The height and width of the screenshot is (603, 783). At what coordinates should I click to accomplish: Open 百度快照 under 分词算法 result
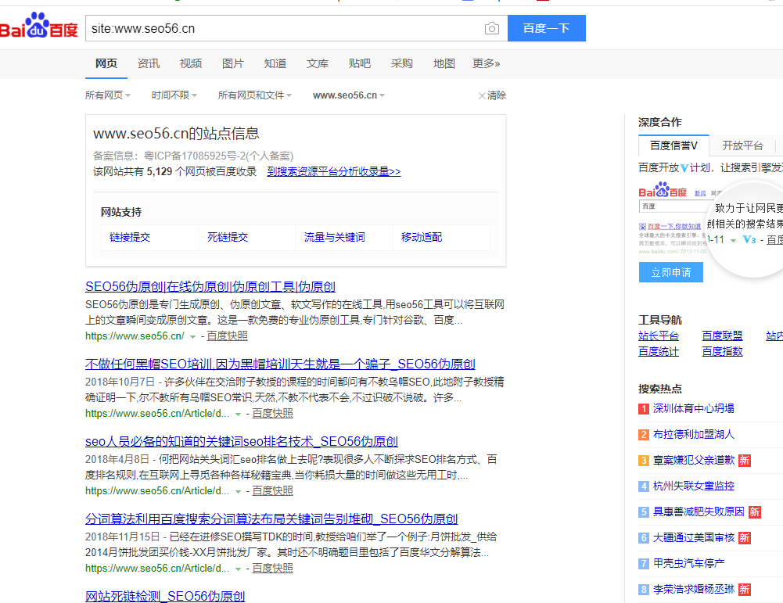(x=273, y=568)
